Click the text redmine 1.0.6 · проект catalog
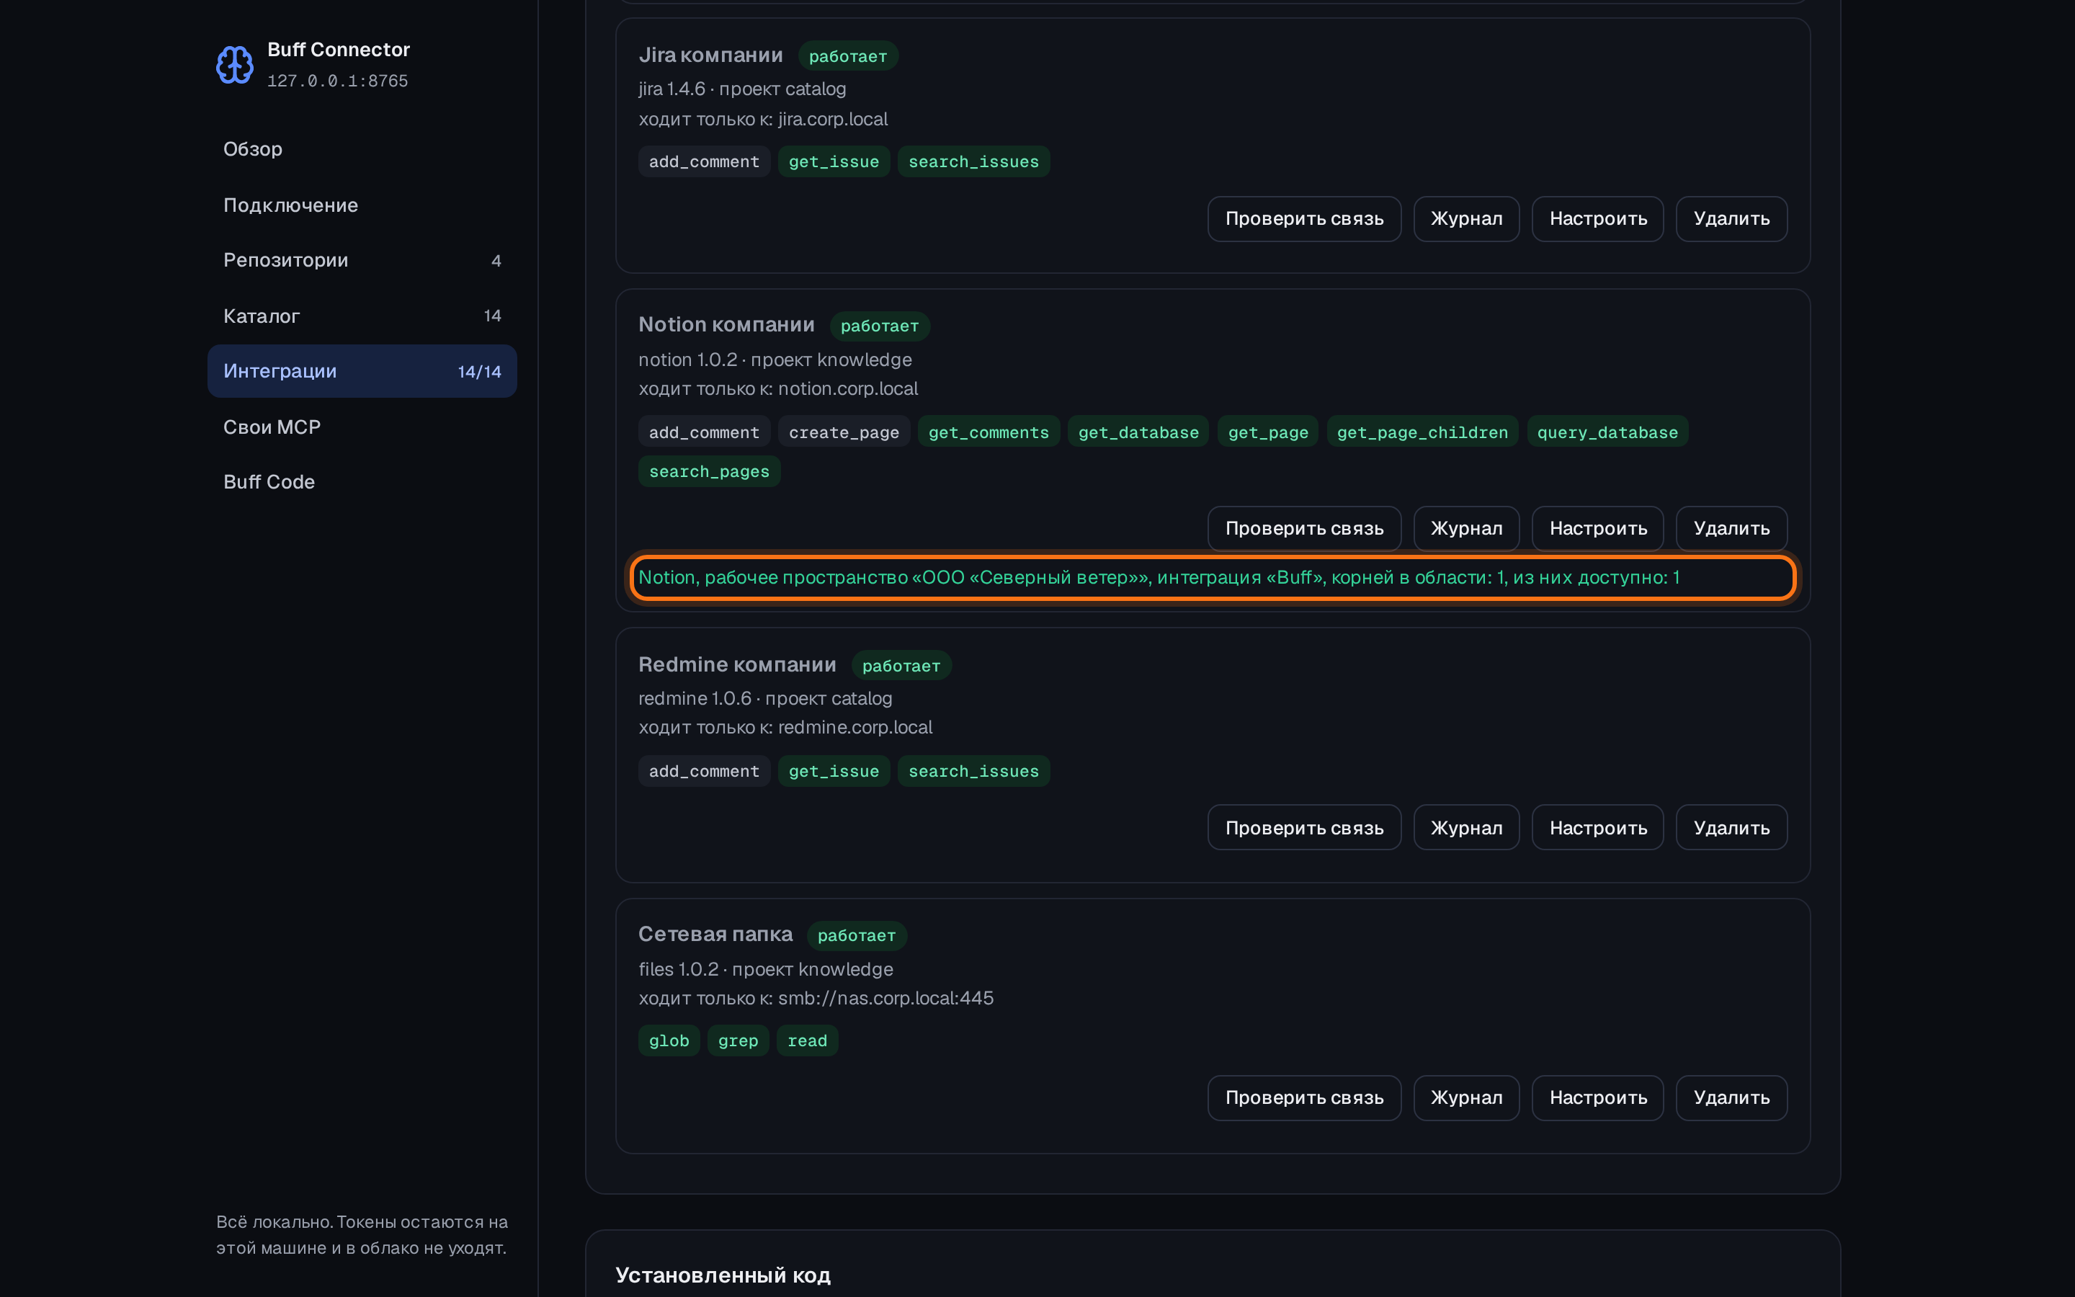 pyautogui.click(x=765, y=698)
